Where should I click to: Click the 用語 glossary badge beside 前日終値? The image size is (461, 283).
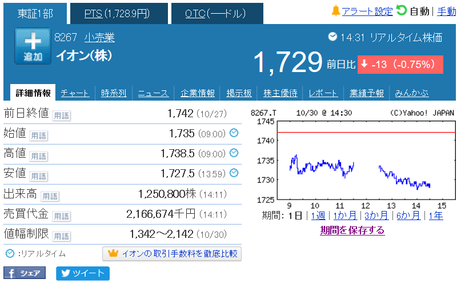tap(62, 115)
